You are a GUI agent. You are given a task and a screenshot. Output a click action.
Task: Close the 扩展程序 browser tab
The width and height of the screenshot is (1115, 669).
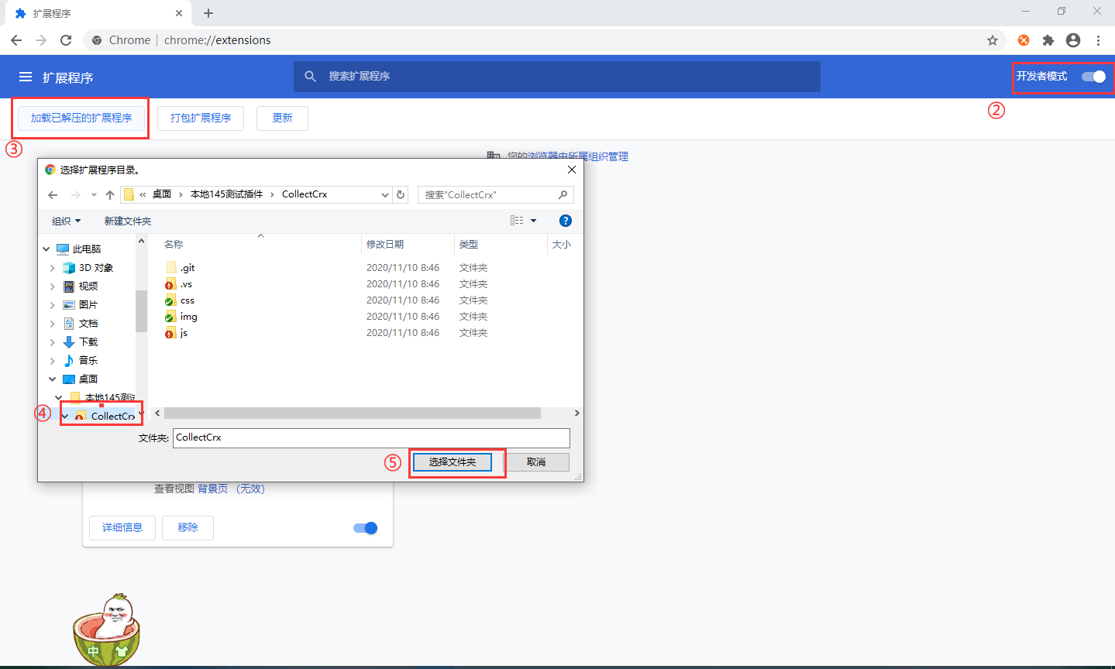pos(179,13)
